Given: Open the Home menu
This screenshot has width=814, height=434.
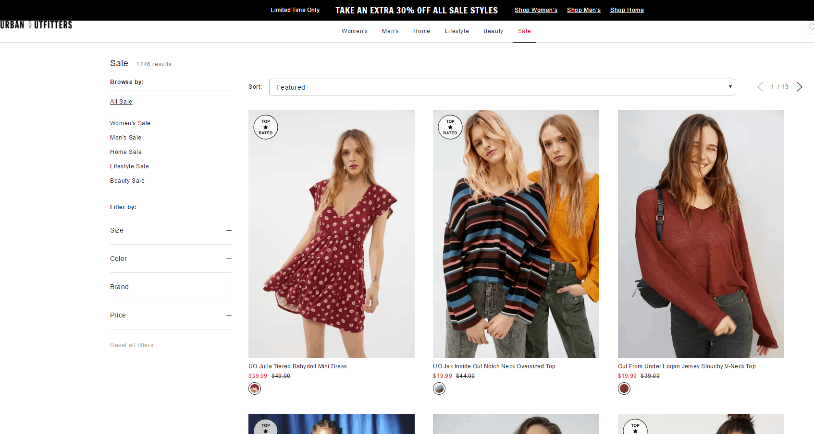Looking at the screenshot, I should (421, 31).
